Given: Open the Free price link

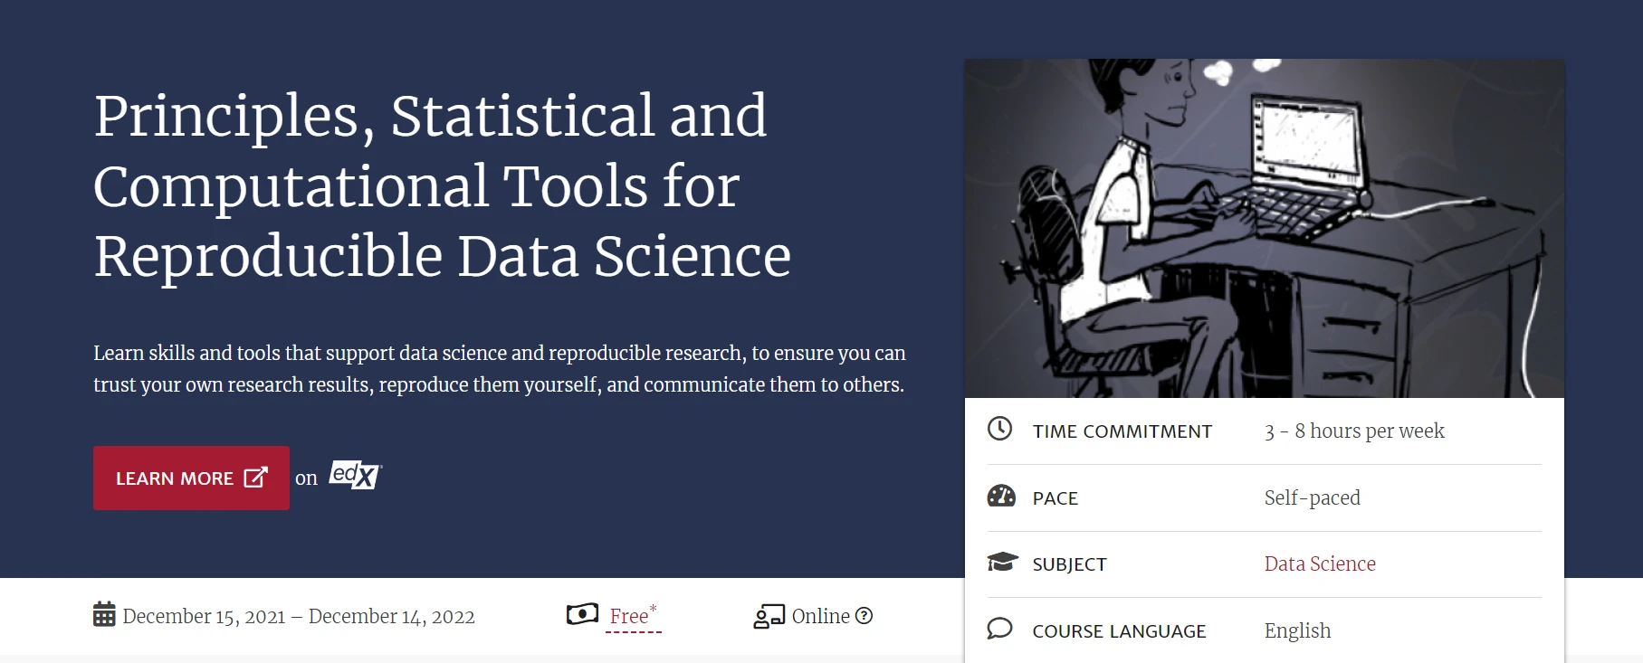Looking at the screenshot, I should (x=633, y=615).
